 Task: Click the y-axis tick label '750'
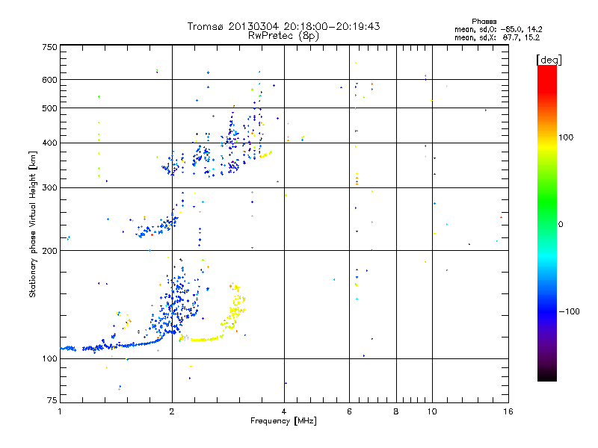pyautogui.click(x=49, y=47)
